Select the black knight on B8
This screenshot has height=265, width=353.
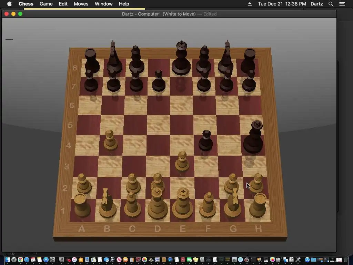coord(114,58)
